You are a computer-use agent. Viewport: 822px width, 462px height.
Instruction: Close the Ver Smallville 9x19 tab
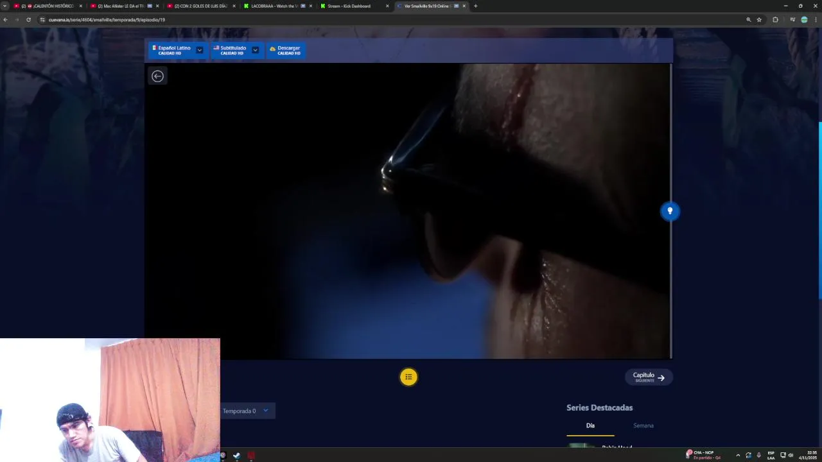pos(464,6)
